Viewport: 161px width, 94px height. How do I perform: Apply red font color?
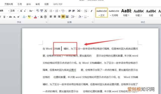(x=35, y=17)
